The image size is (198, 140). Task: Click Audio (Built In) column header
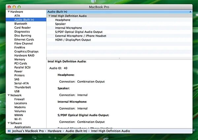(x=119, y=12)
